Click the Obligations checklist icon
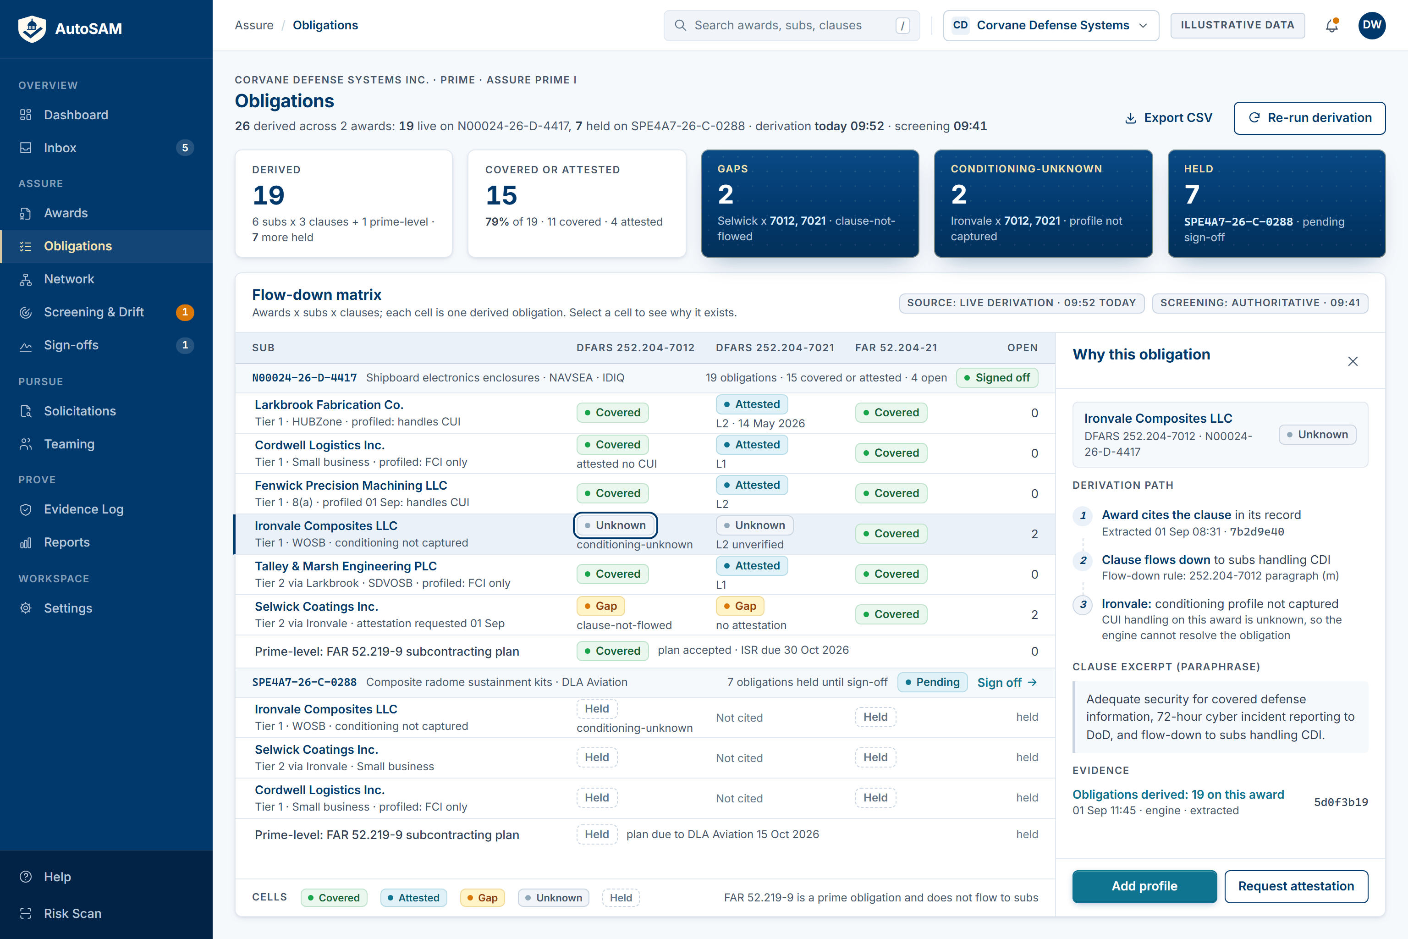1408x939 pixels. pos(26,246)
